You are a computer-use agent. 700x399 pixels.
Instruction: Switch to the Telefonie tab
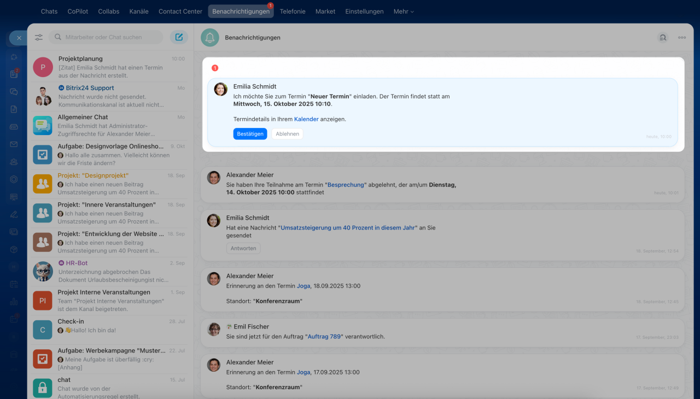pyautogui.click(x=293, y=11)
